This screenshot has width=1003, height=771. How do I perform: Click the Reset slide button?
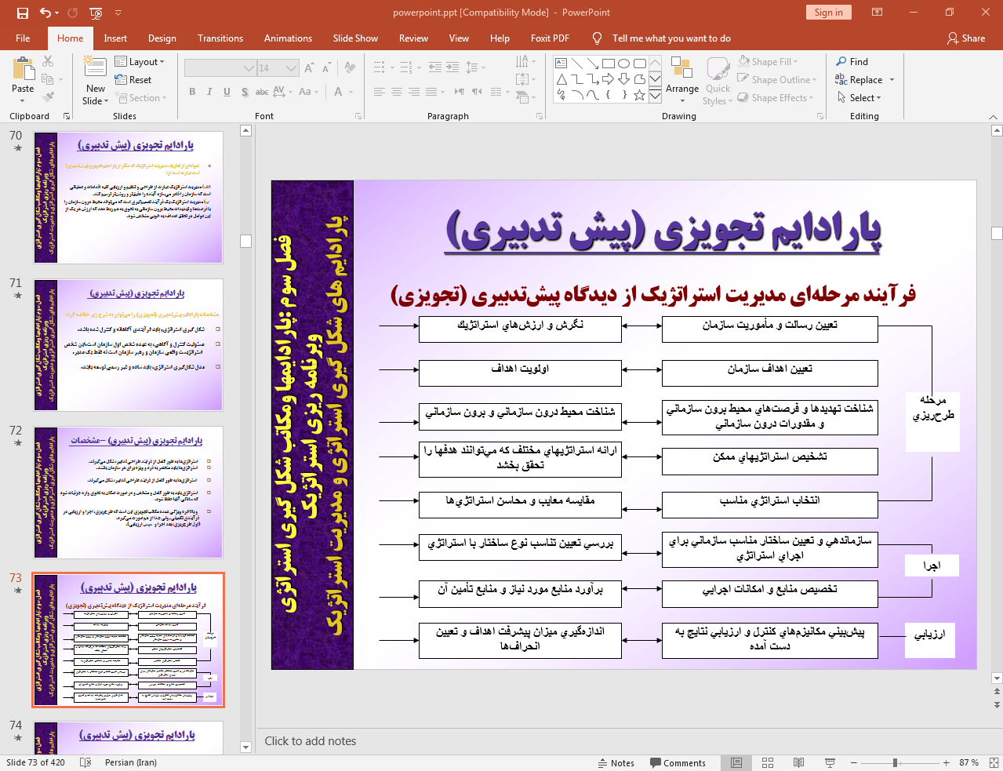133,79
